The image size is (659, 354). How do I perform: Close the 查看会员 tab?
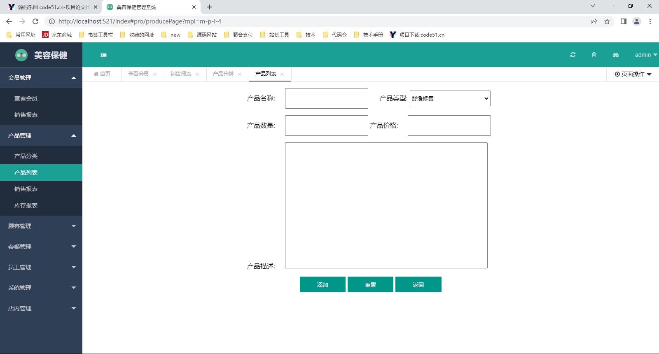point(155,74)
